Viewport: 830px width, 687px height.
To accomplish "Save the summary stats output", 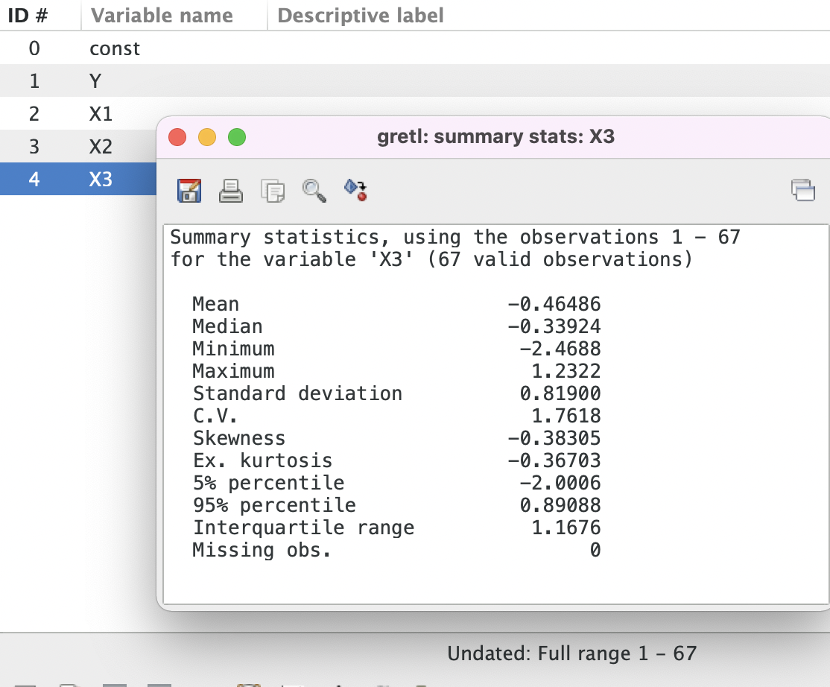I will 189,191.
